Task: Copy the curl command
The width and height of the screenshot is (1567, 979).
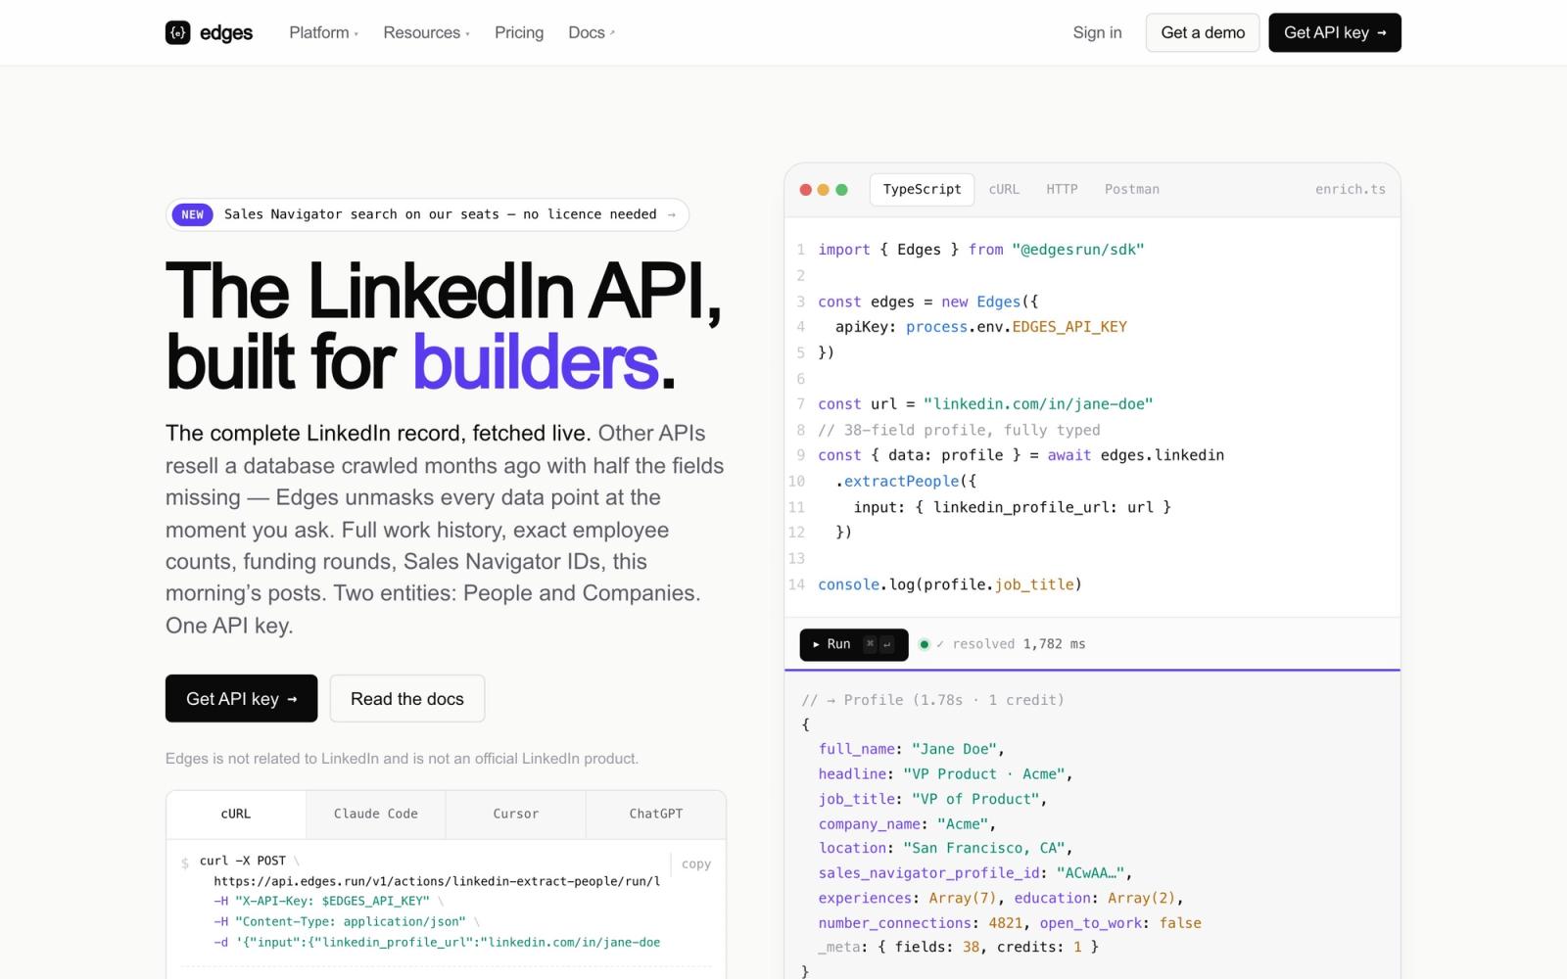Action: click(696, 863)
